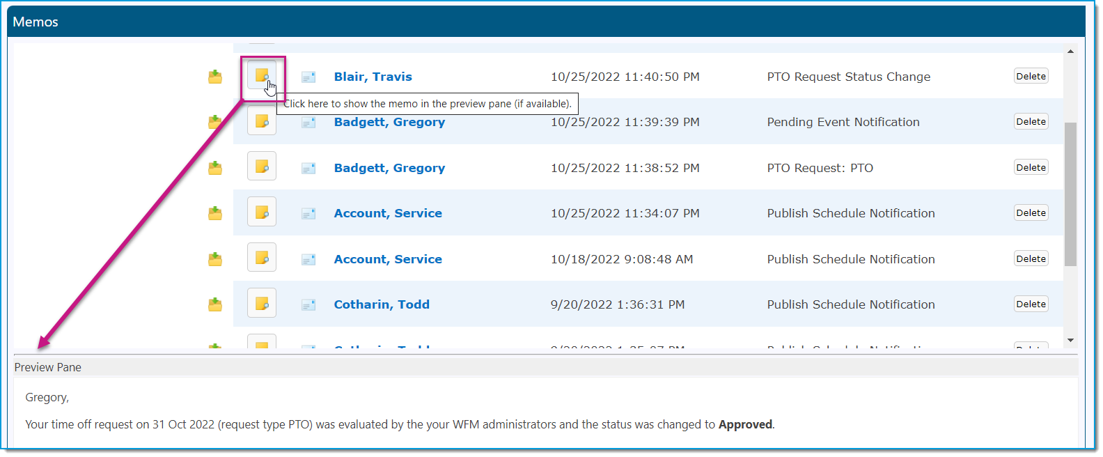
Task: Click the memo list scroll down arrow
Action: (1070, 340)
